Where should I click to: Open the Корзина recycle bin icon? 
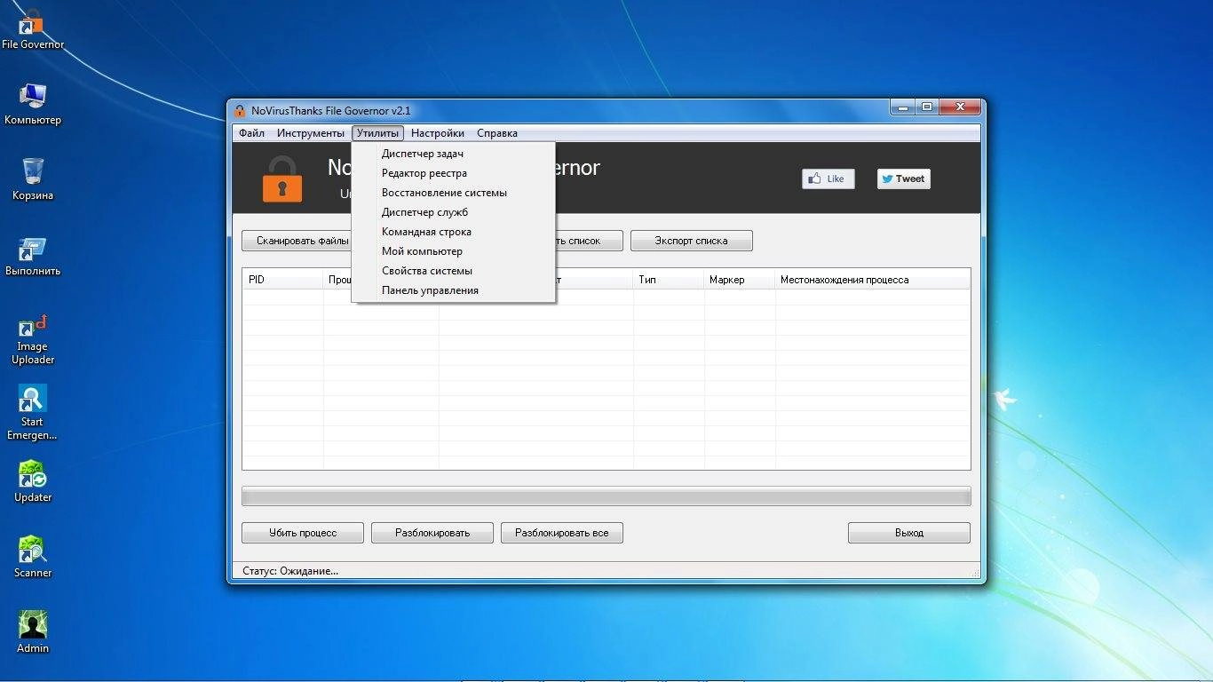pyautogui.click(x=33, y=179)
